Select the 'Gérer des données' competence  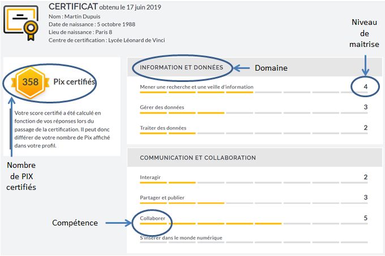[162, 107]
